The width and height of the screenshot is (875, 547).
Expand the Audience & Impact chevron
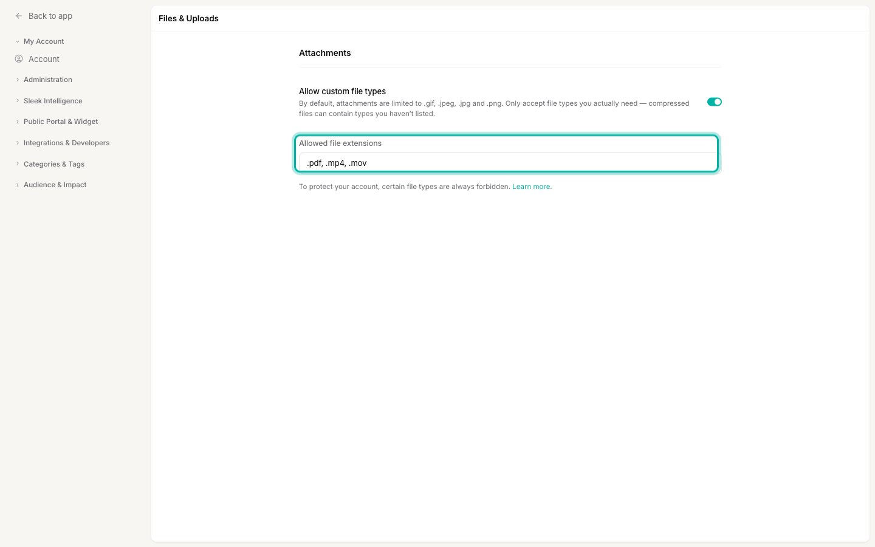(18, 185)
